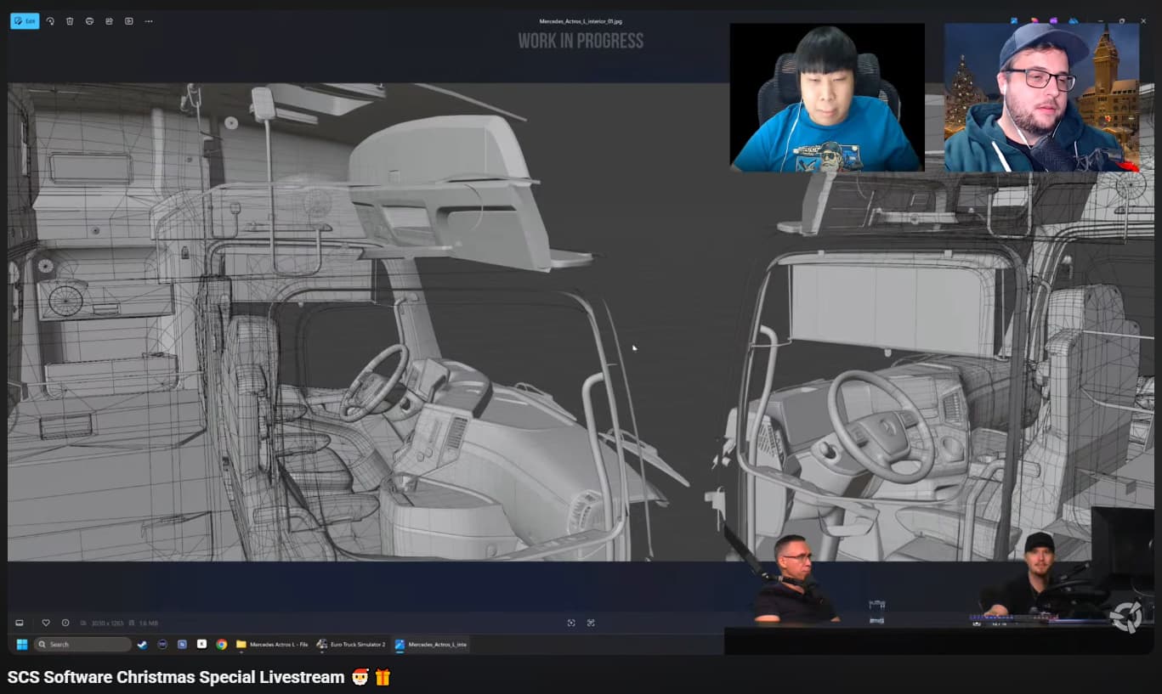Open the three-dot See more menu
Image resolution: width=1162 pixels, height=694 pixels.
(149, 21)
